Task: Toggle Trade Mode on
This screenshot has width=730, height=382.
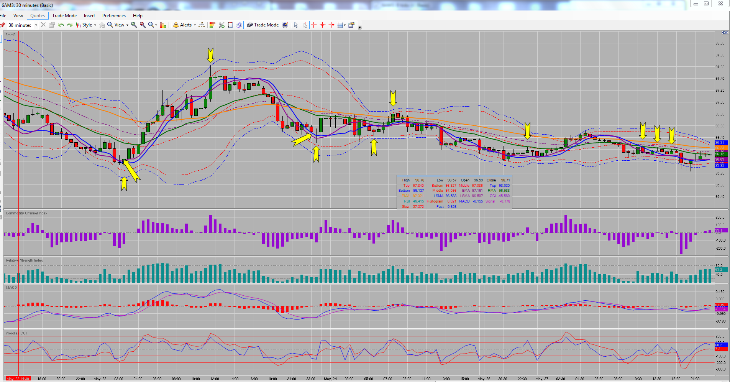Action: point(263,25)
